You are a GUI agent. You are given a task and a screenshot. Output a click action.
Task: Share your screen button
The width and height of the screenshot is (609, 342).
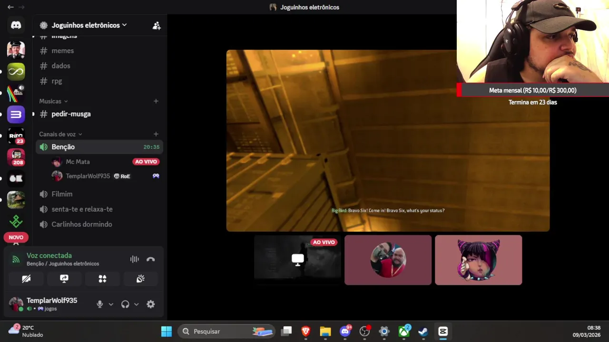tap(64, 279)
